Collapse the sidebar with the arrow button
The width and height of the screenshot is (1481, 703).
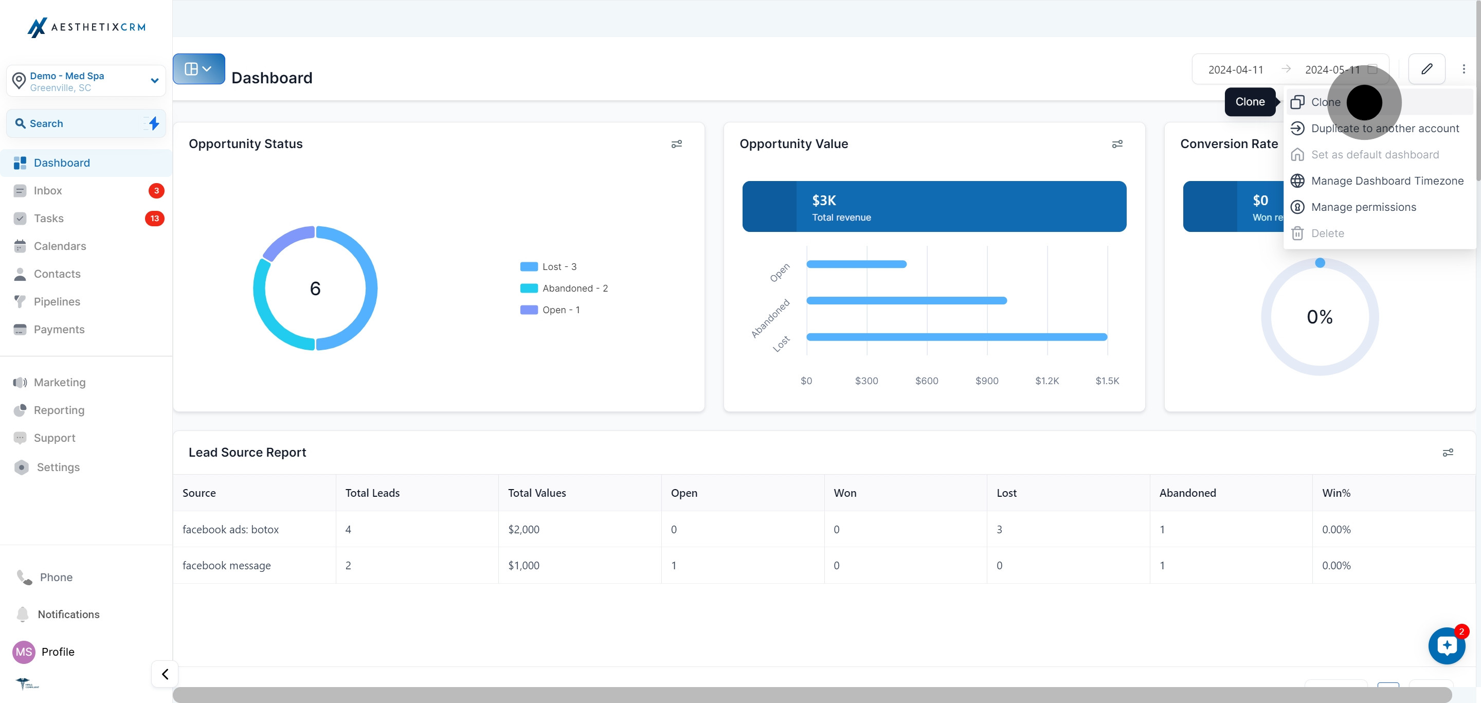pos(165,674)
